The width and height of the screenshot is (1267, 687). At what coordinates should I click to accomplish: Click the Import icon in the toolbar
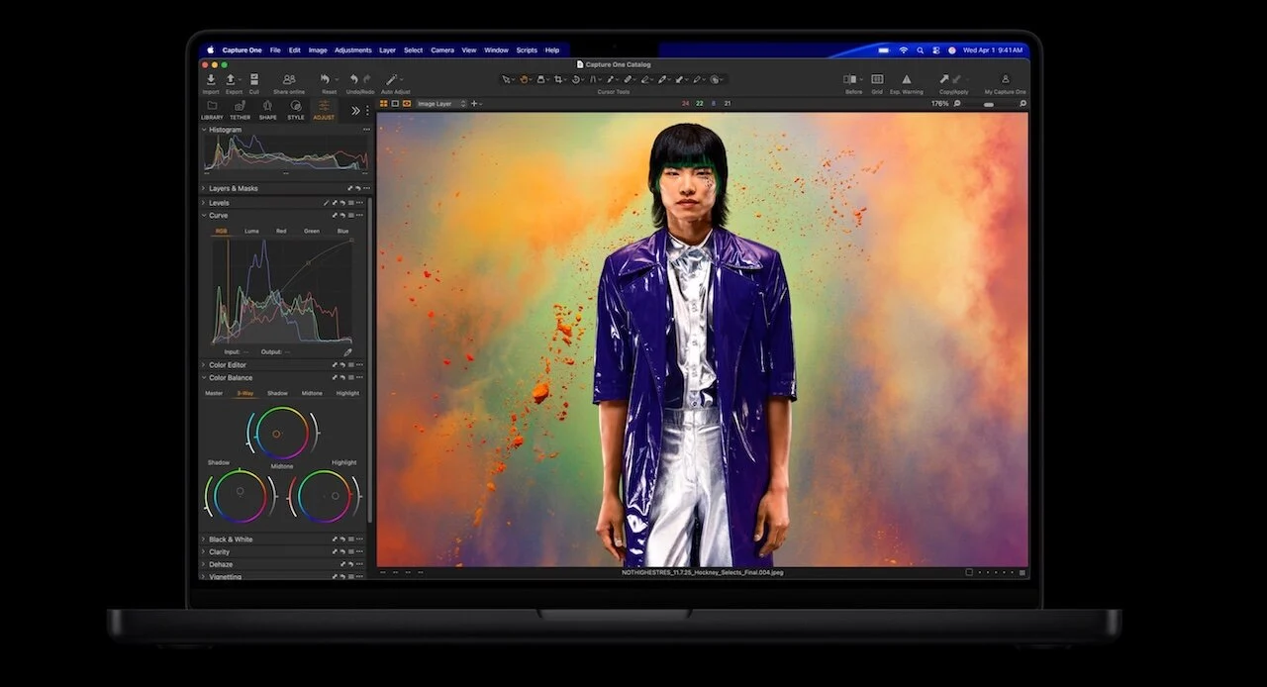click(x=211, y=79)
